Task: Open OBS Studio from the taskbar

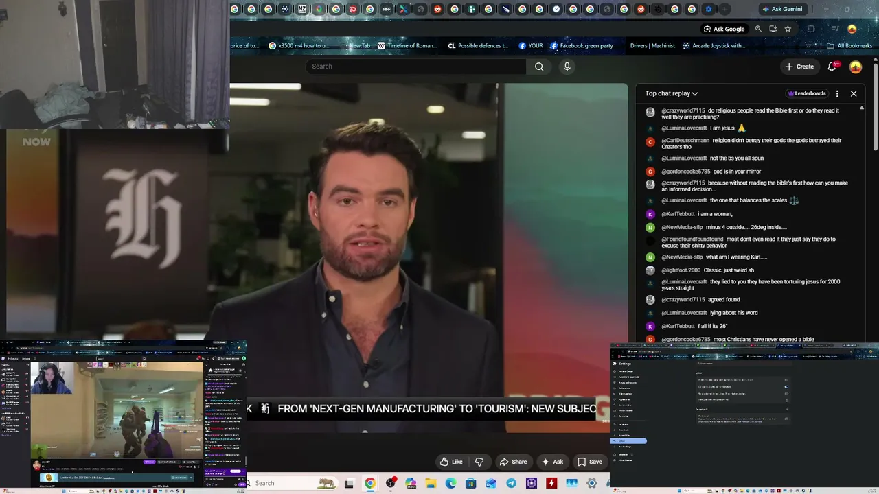Action: 391,483
